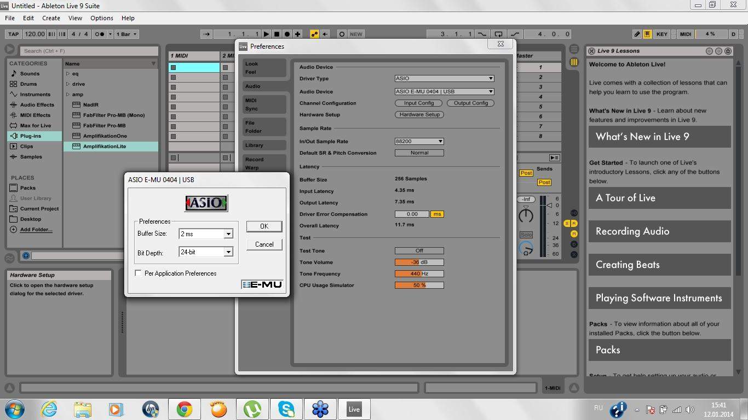
Task: Adjust the Tone Volume slider
Action: (x=419, y=262)
